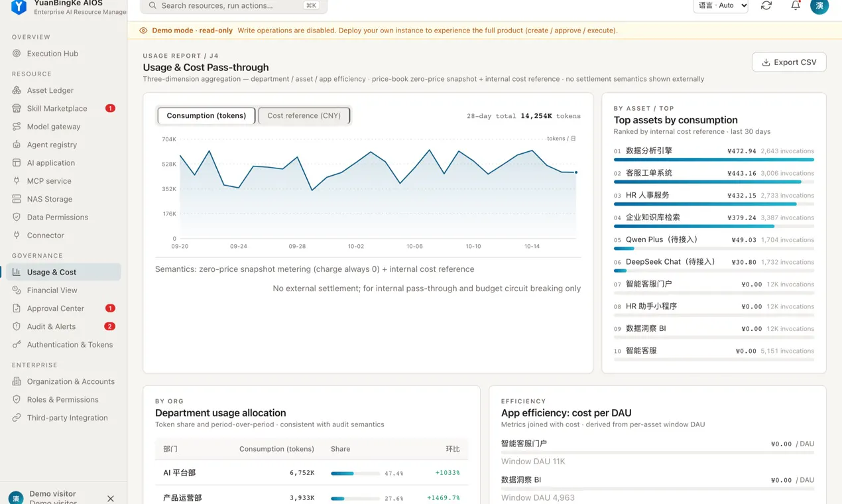The image size is (842, 504).
Task: Click the Consumption (tokens) table column header
Action: 276,449
